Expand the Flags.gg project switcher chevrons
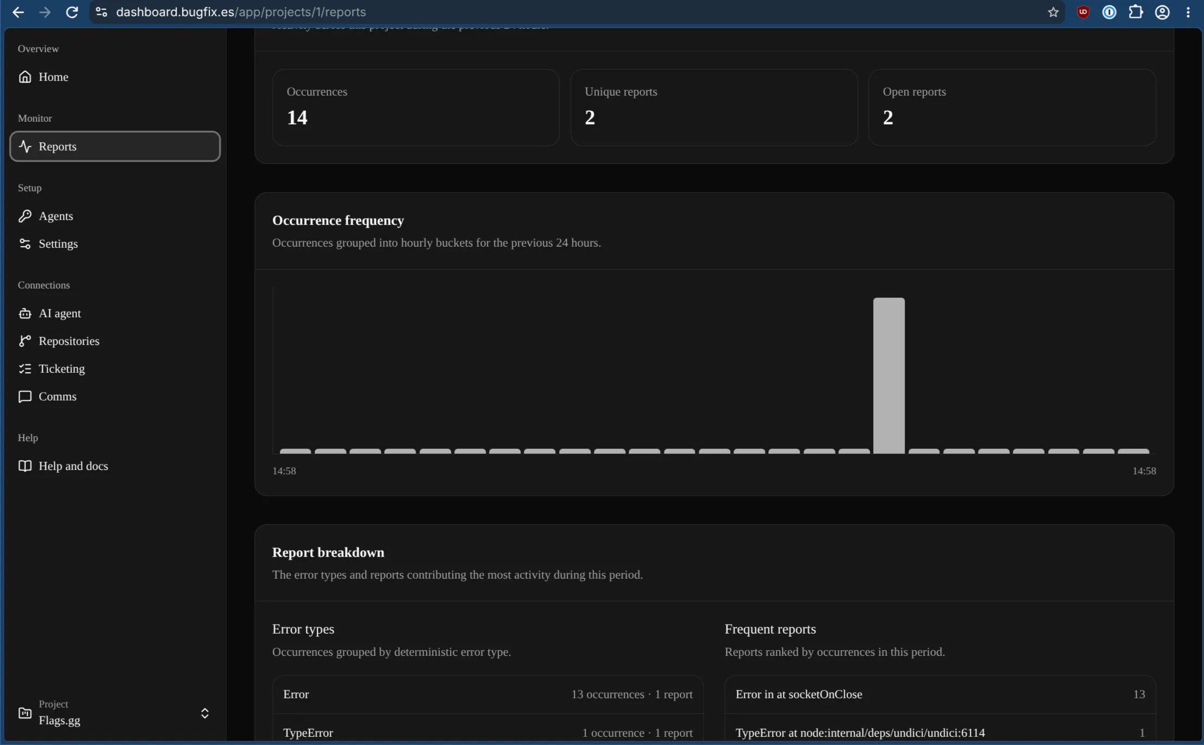This screenshot has width=1204, height=745. [x=205, y=713]
